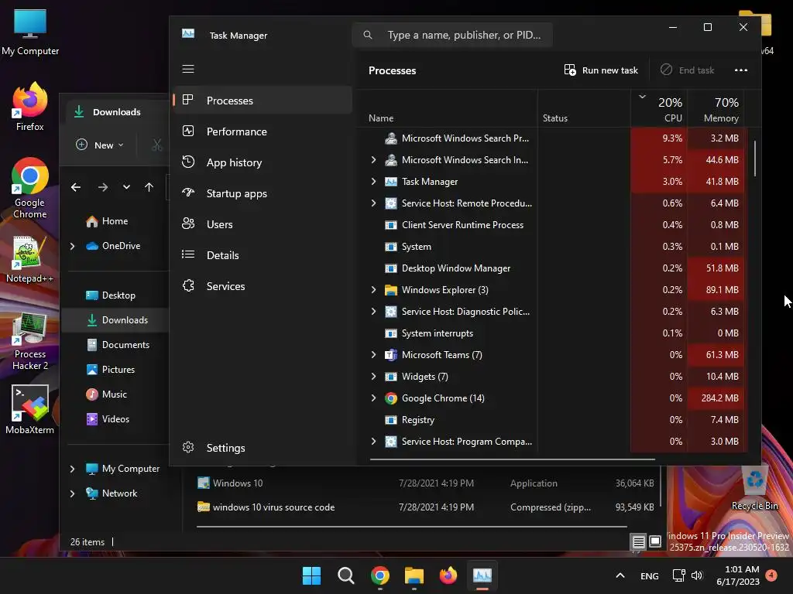Open the Process Hacker 2 desktop shortcut
Viewport: 793px width, 594px height.
[x=30, y=341]
